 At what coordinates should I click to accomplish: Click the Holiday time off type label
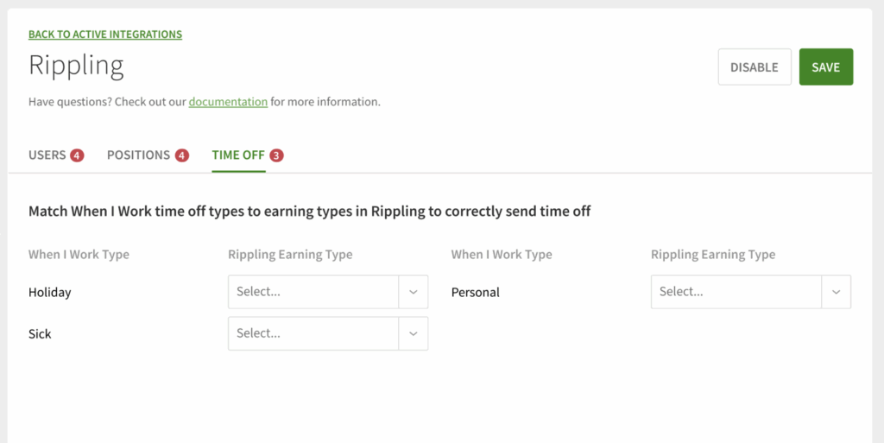[x=50, y=293]
